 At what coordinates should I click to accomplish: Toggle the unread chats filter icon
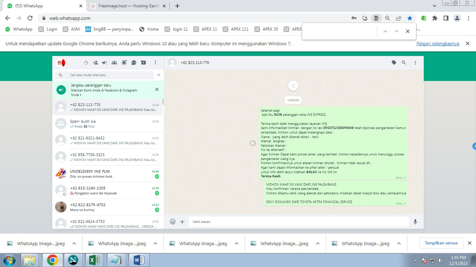pyautogui.click(x=159, y=75)
